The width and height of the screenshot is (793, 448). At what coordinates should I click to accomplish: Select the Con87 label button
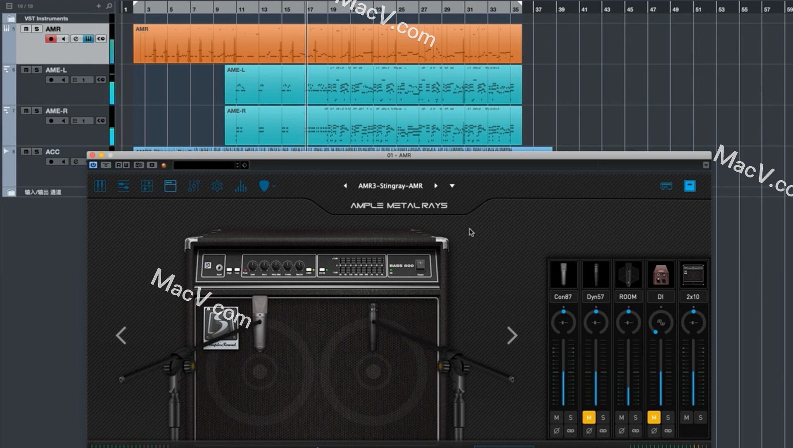tap(563, 297)
